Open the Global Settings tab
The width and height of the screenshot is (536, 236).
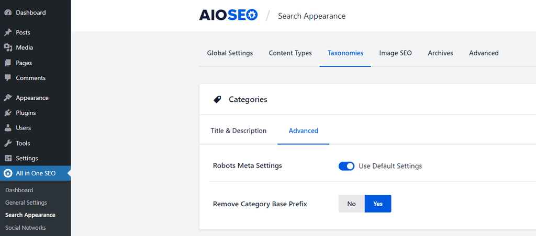[230, 53]
